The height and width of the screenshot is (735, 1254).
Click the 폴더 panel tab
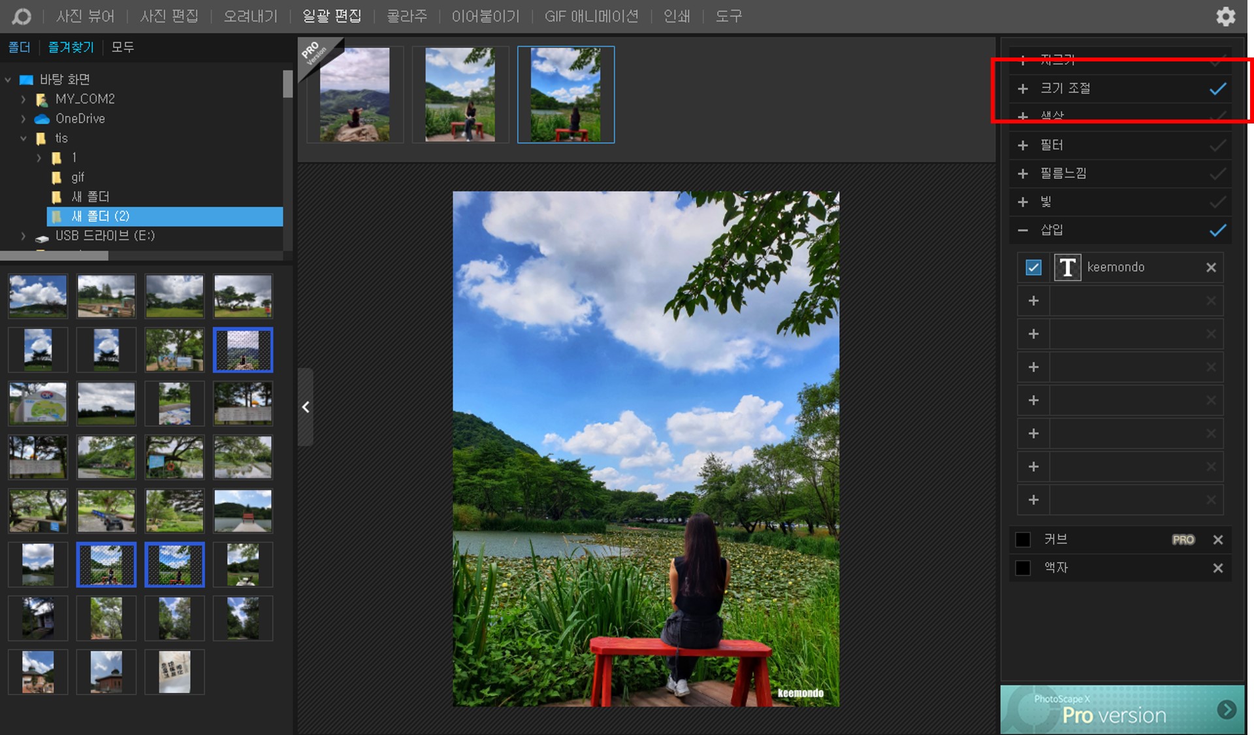19,48
